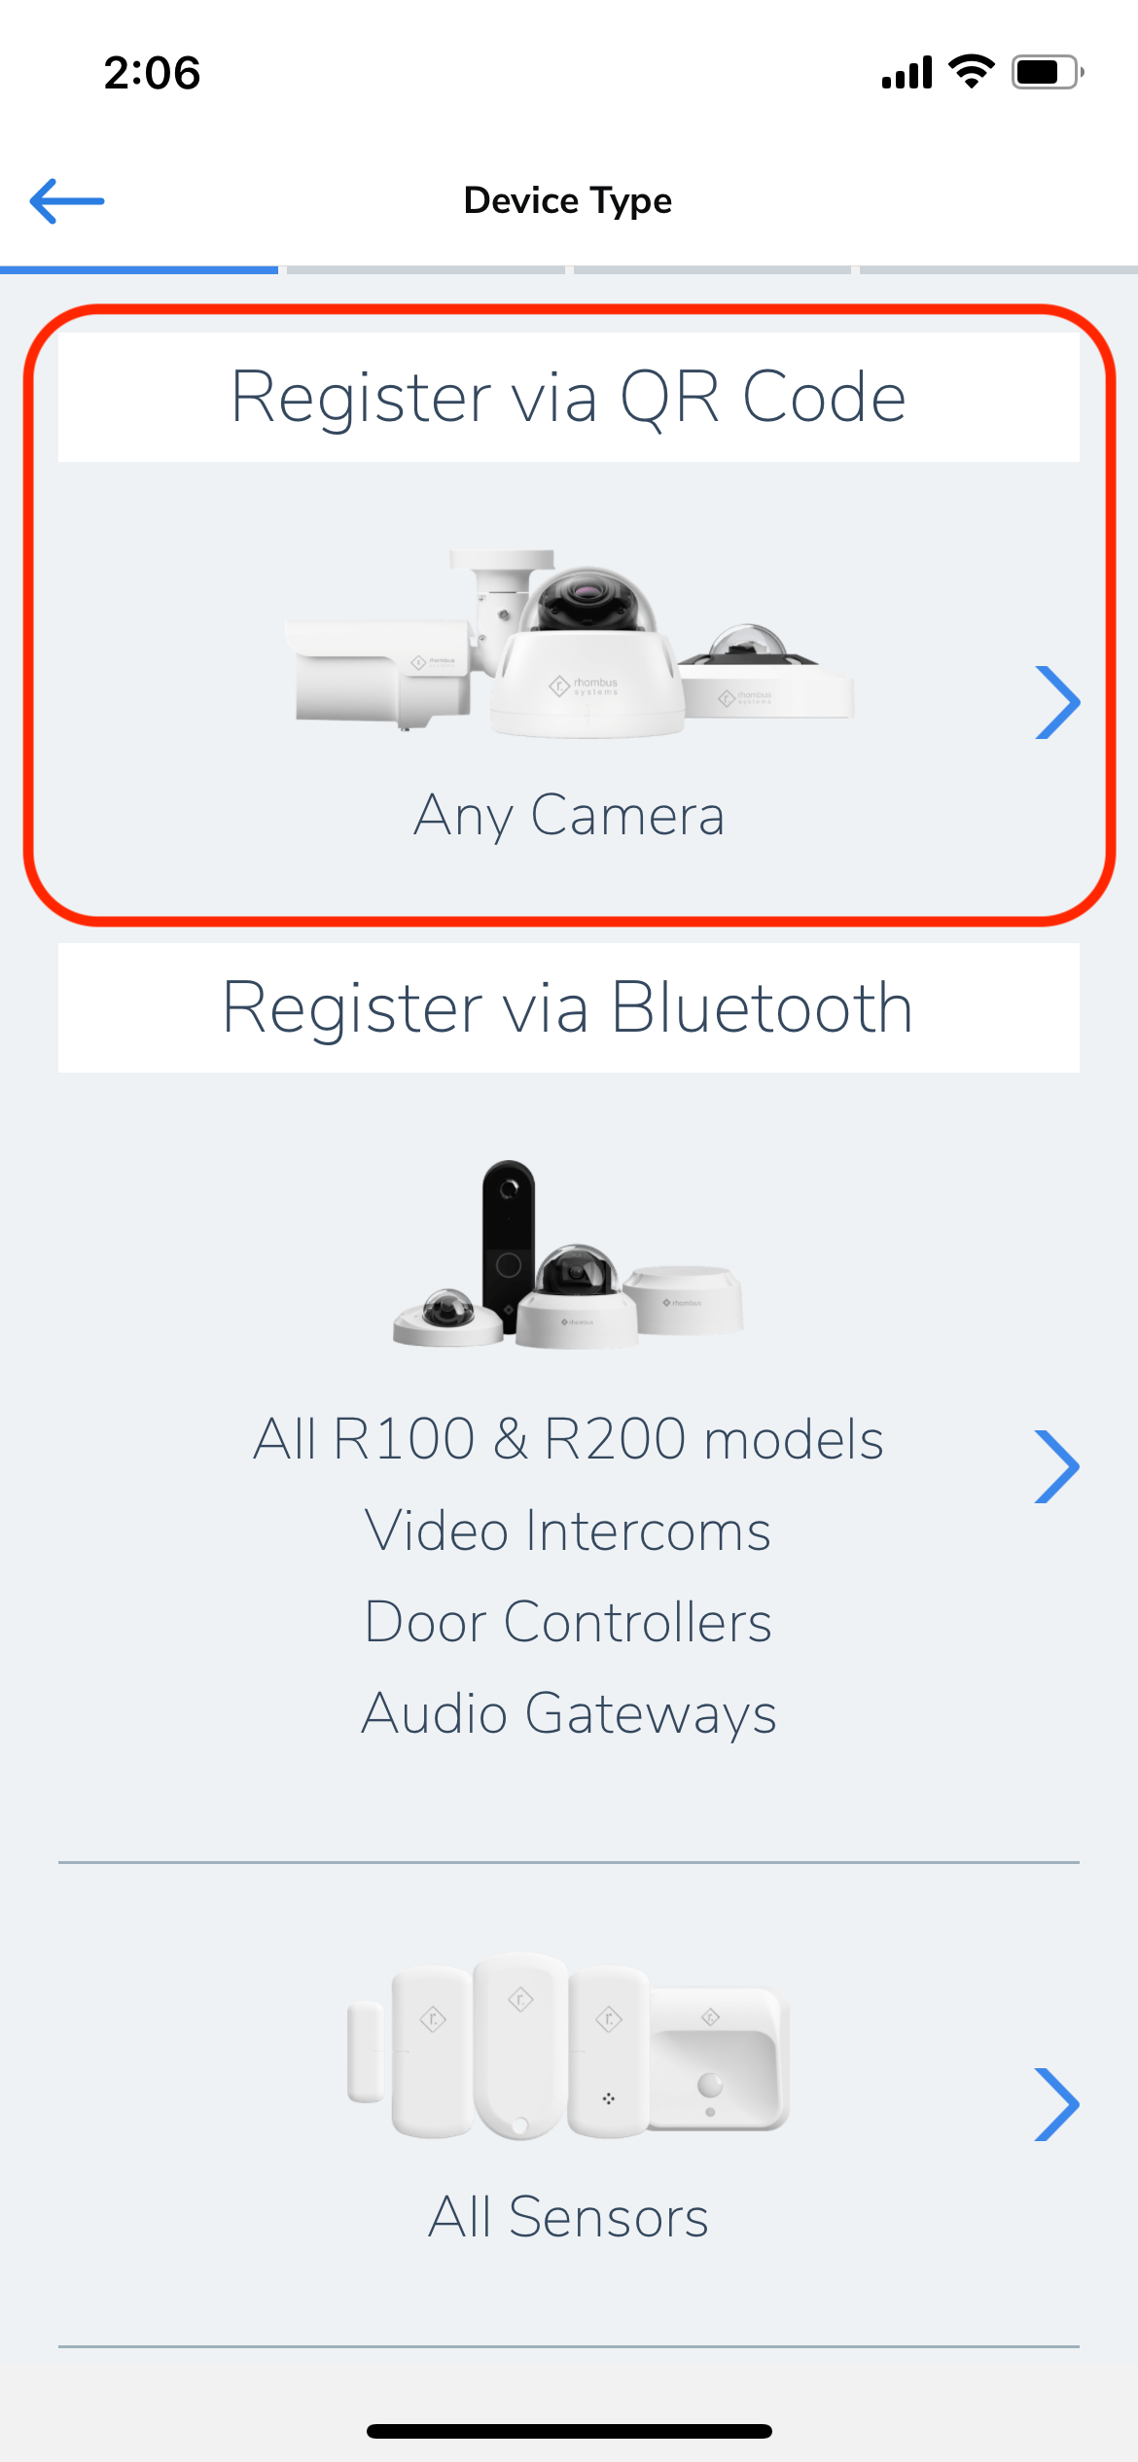Tap the Register via QR Code header
1138x2462 pixels.
(569, 397)
